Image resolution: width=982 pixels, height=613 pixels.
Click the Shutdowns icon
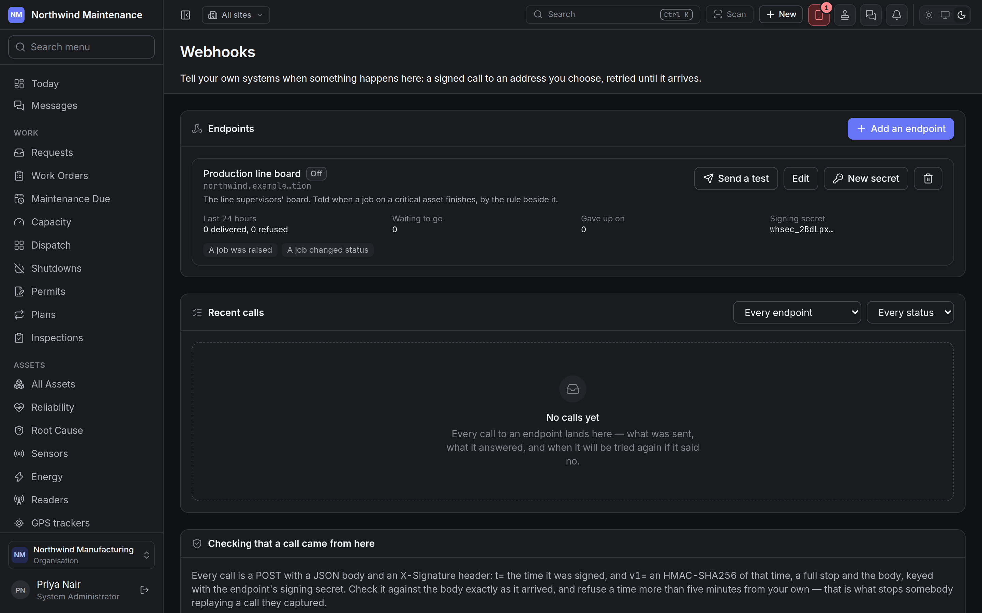[19, 268]
